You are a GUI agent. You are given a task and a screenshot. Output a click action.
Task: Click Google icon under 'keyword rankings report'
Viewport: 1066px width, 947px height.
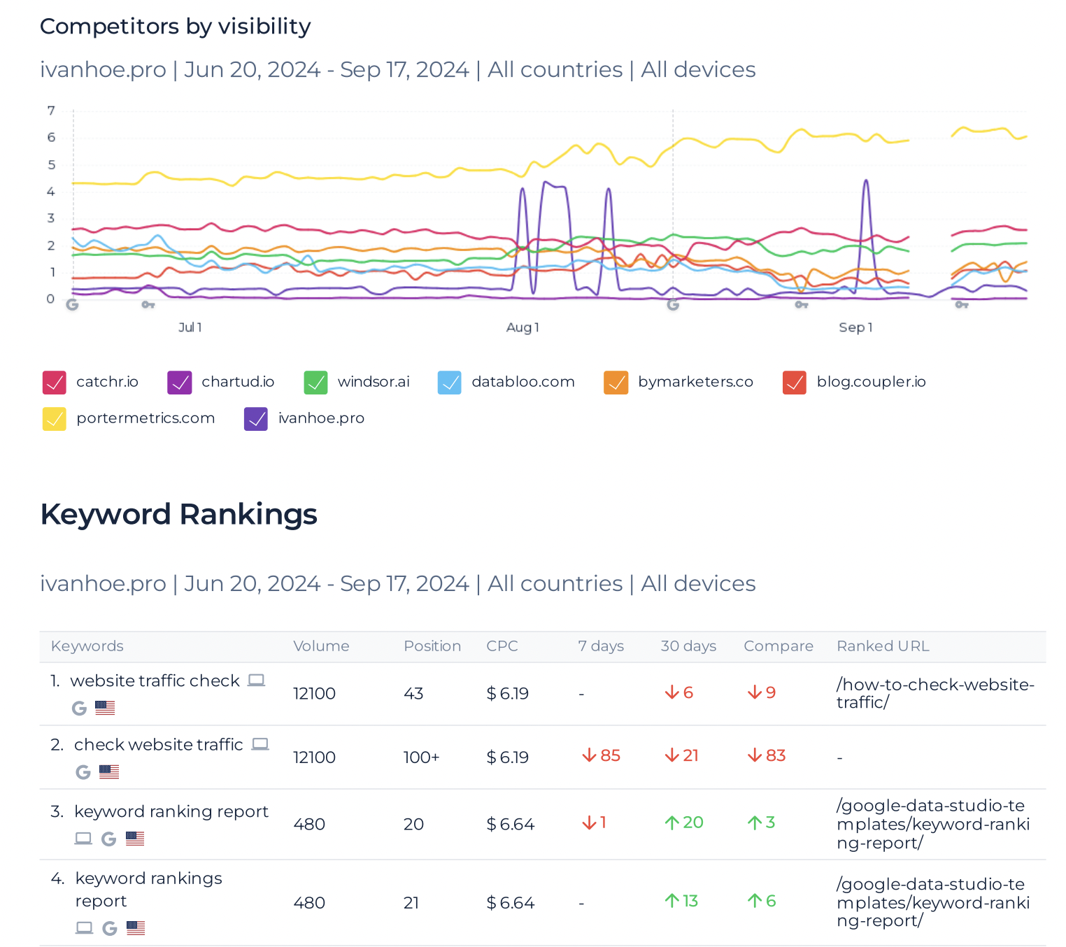(x=109, y=928)
